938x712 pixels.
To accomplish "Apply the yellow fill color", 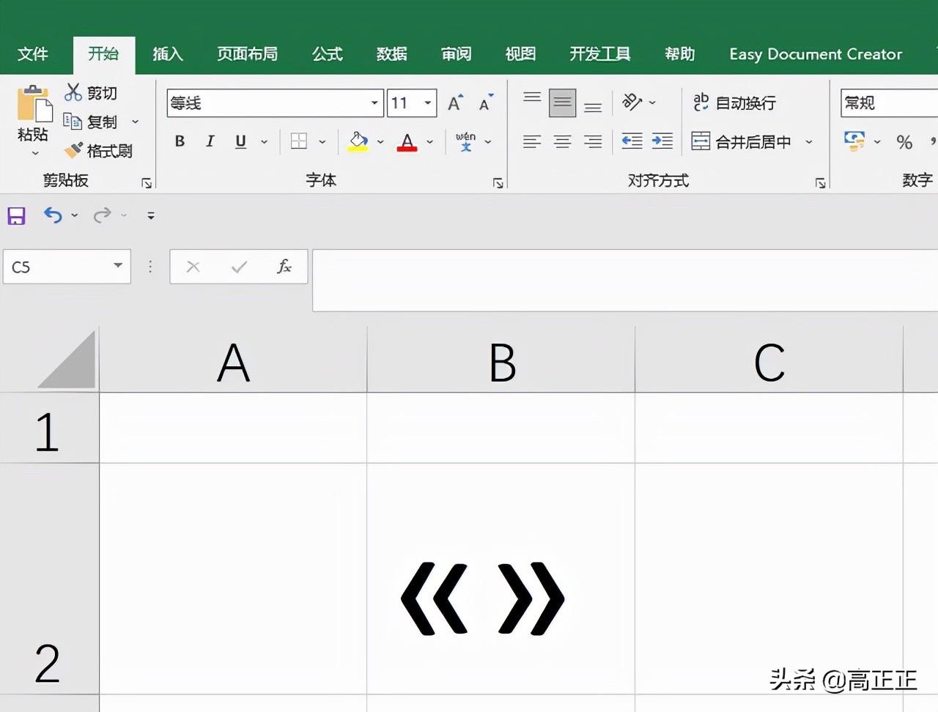I will (x=358, y=141).
